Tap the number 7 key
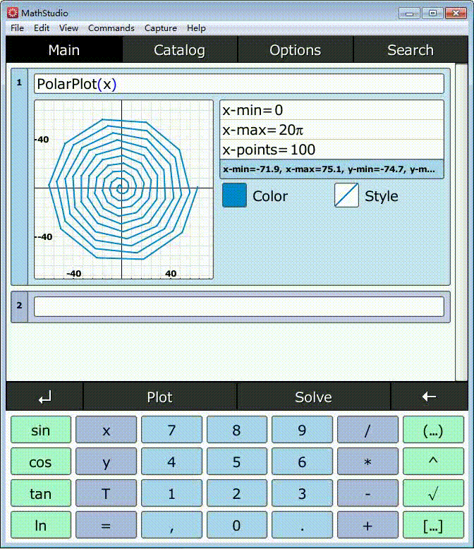Viewport: 474px width, 549px height. click(171, 430)
